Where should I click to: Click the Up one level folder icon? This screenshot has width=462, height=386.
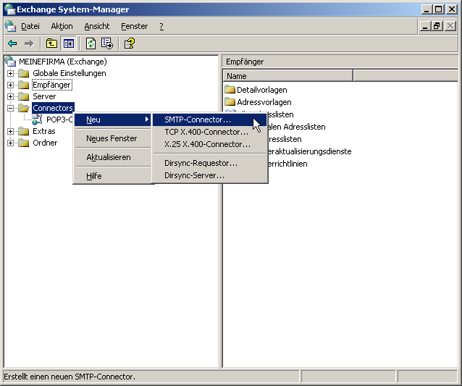[51, 43]
